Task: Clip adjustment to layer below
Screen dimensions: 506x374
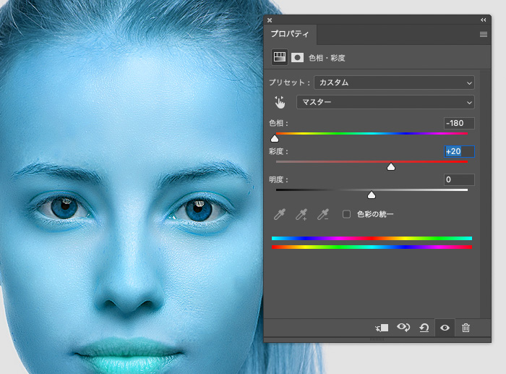Action: tap(382, 328)
